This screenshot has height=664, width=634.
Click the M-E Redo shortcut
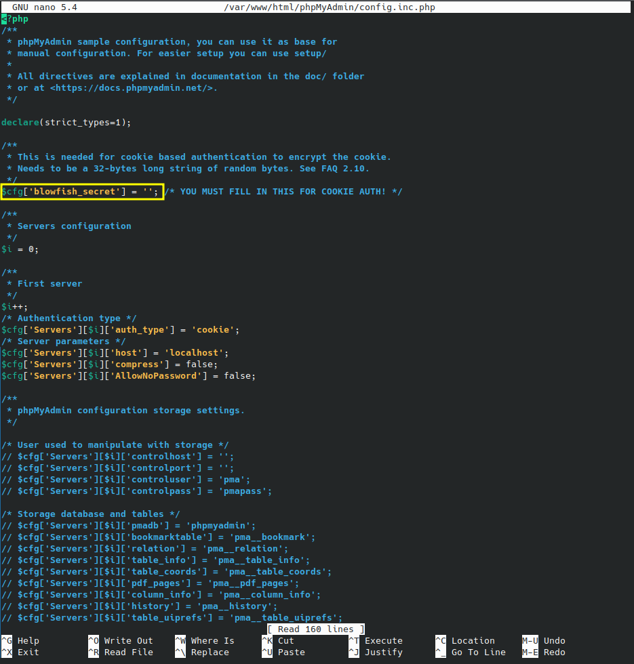tap(544, 652)
